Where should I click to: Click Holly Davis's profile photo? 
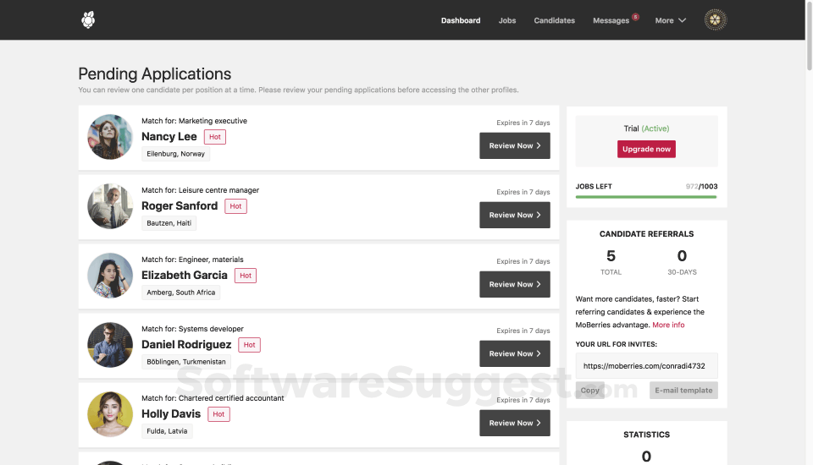point(110,414)
